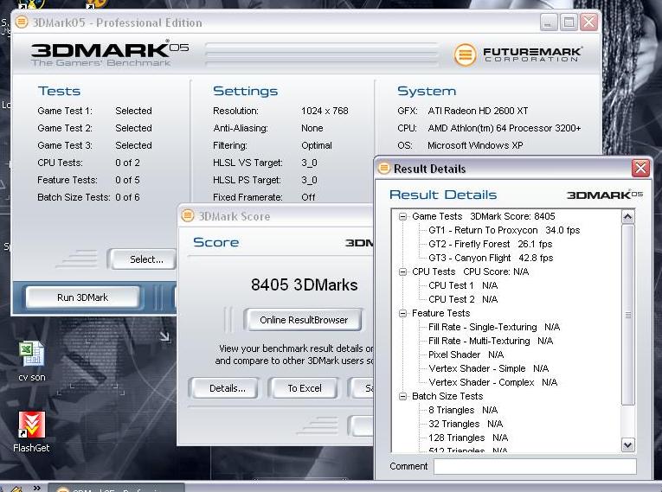Click the Futuremark Corporation logo

coord(517,54)
